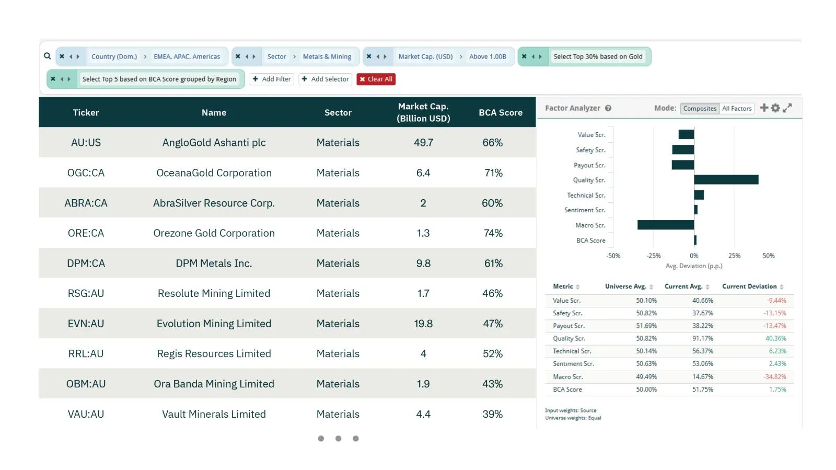
Task: Open Factor Analyzer settings gear
Action: [x=775, y=108]
